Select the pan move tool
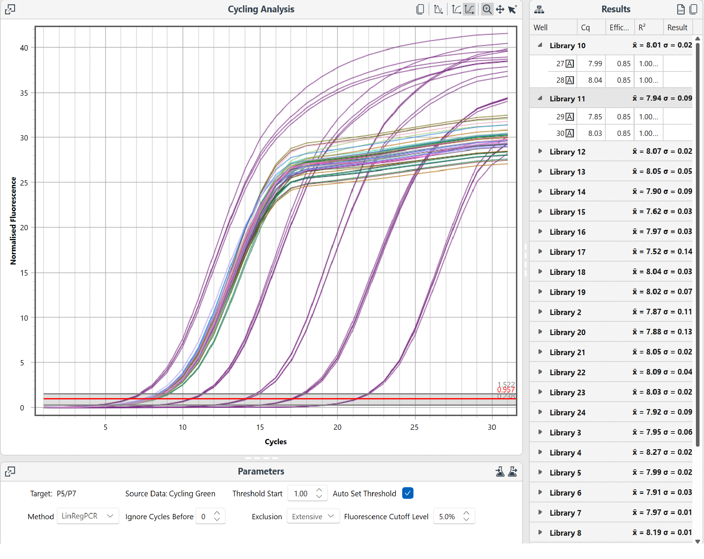The image size is (704, 559). click(500, 9)
